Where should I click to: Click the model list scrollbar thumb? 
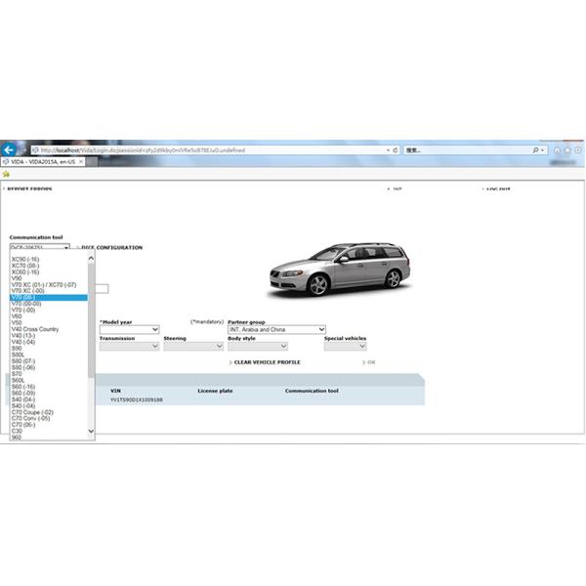91,320
